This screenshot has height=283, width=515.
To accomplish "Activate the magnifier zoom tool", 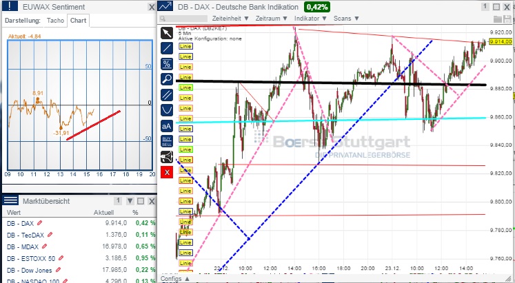I will tap(166, 78).
